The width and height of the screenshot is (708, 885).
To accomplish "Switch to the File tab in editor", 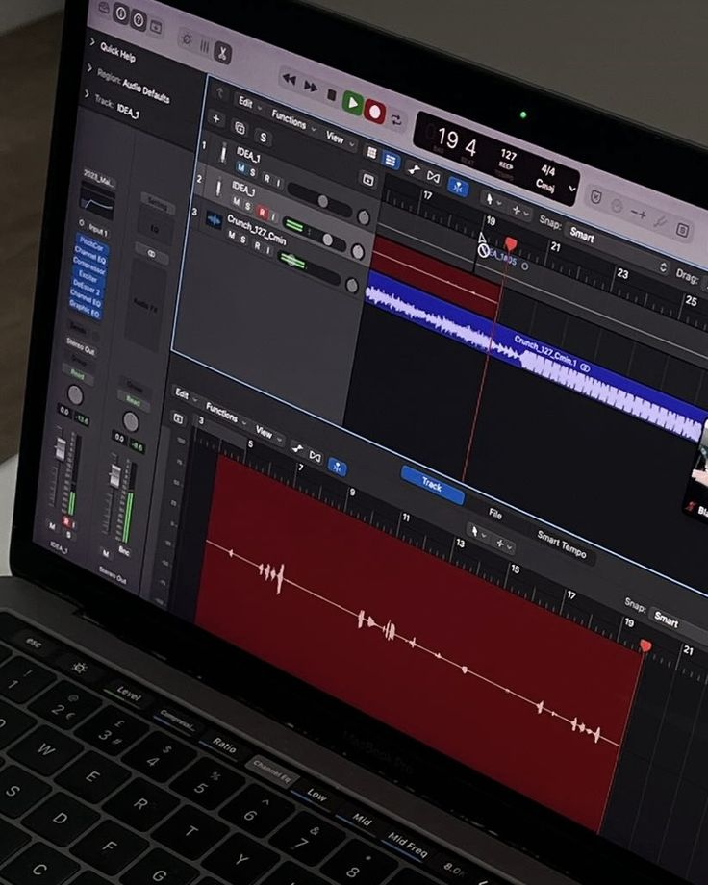I will point(494,513).
